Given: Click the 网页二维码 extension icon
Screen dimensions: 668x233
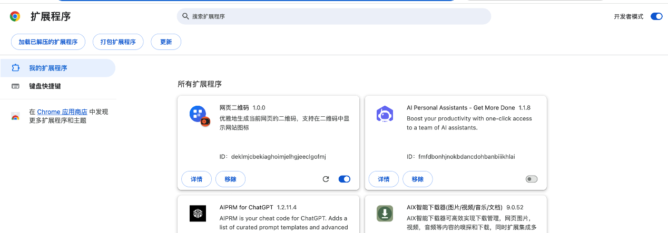Looking at the screenshot, I should click(x=198, y=114).
